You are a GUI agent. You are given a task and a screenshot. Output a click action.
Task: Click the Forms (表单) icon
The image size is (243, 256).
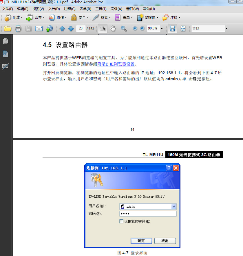click(x=118, y=18)
